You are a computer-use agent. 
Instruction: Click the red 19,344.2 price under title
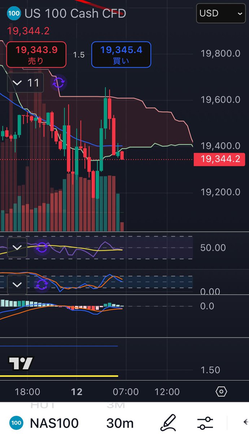tap(28, 31)
